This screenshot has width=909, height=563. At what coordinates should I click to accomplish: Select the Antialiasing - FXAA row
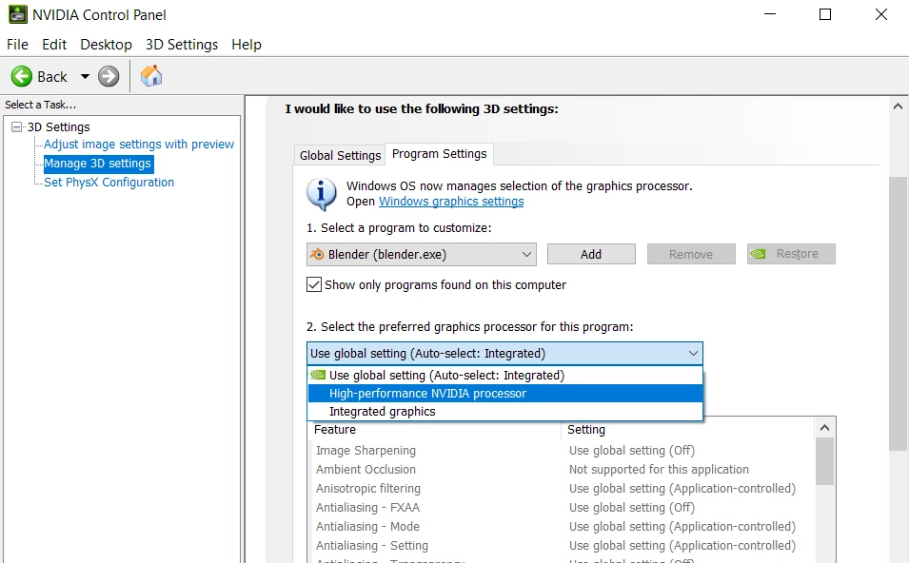click(x=562, y=508)
